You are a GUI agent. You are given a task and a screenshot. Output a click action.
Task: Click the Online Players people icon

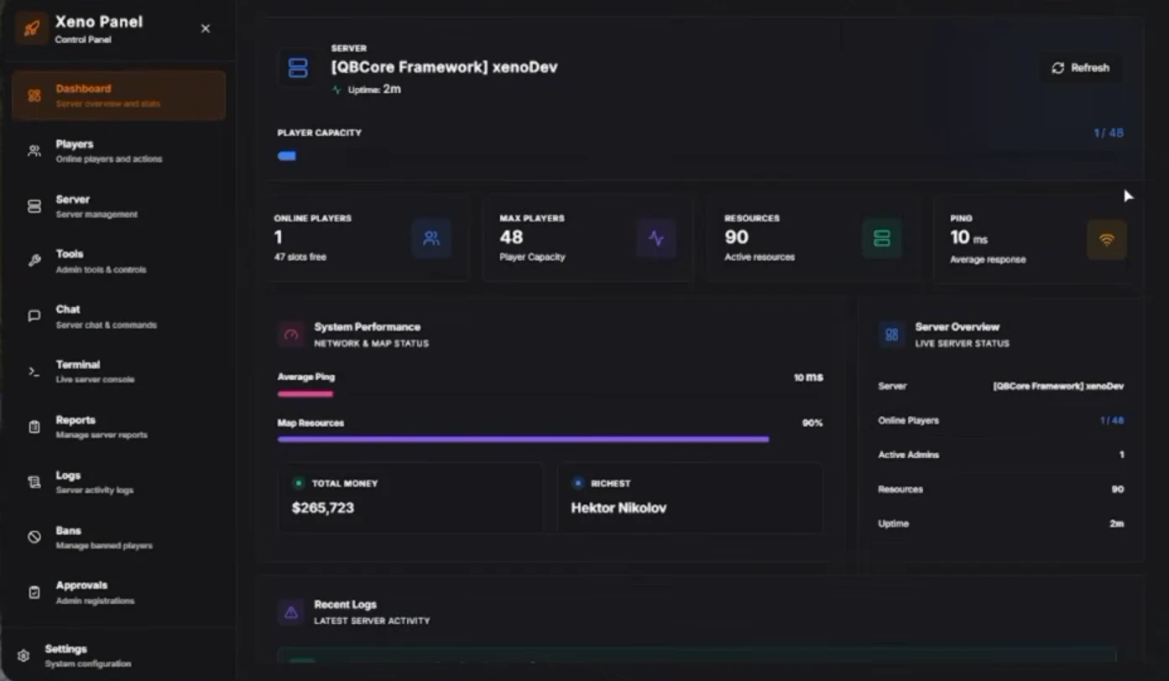click(x=431, y=238)
